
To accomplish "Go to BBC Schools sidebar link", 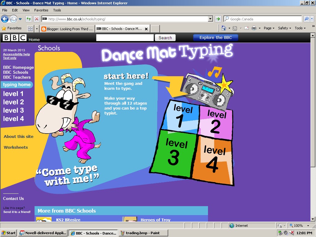I will (15, 72).
